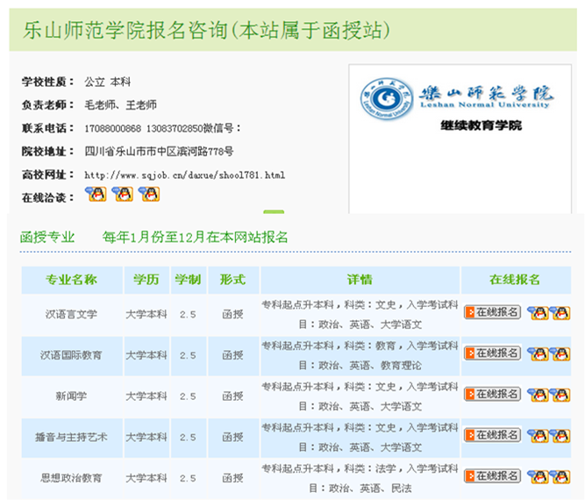Image resolution: width=585 pixels, height=500 pixels.
Task: Click the 2.5 cell in 汉语言文学 row
Action: click(x=188, y=315)
